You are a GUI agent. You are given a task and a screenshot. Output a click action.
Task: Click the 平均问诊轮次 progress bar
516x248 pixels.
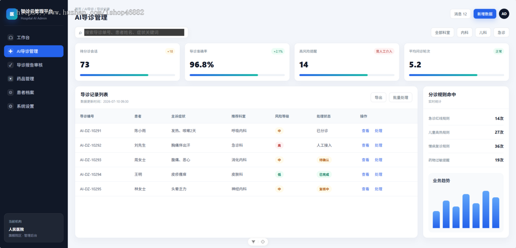(x=456, y=75)
